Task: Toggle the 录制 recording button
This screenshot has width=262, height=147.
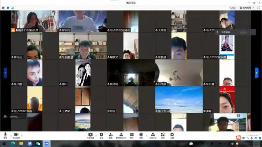Action: click(141, 136)
